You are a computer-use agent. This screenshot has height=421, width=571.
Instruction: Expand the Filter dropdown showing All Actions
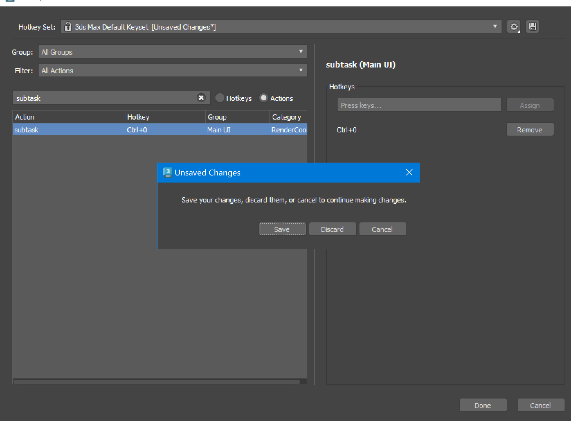(301, 70)
